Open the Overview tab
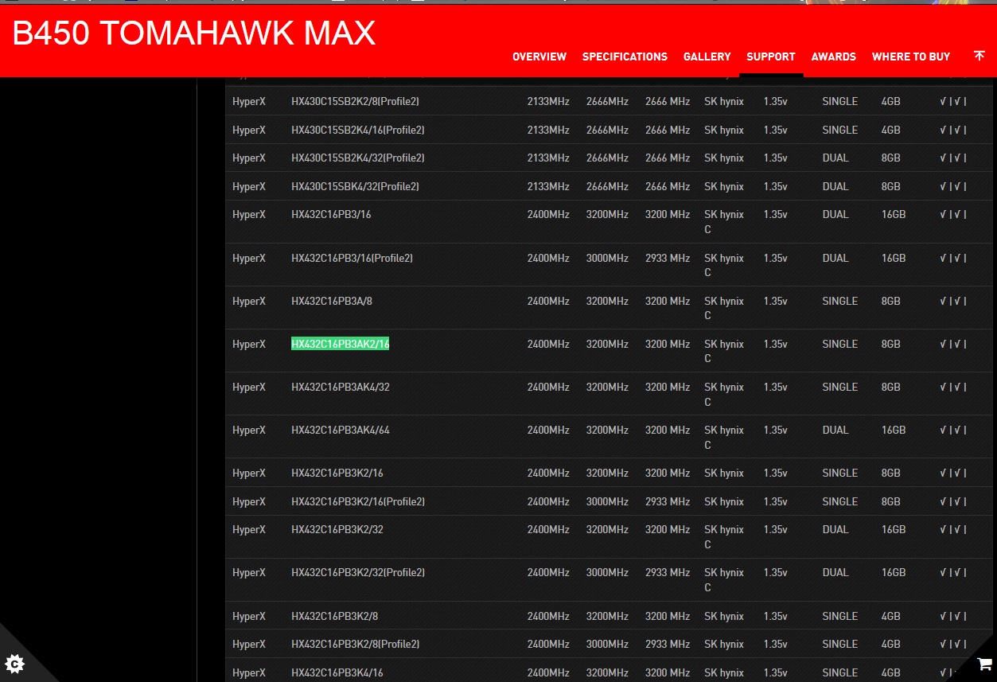This screenshot has height=682, width=997. (x=539, y=57)
